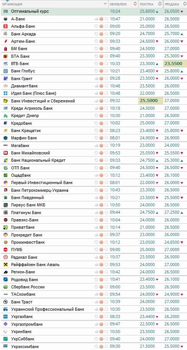Screen dimensions: 187x350
Task: Open the БМ Банк link
Action: 19,49
